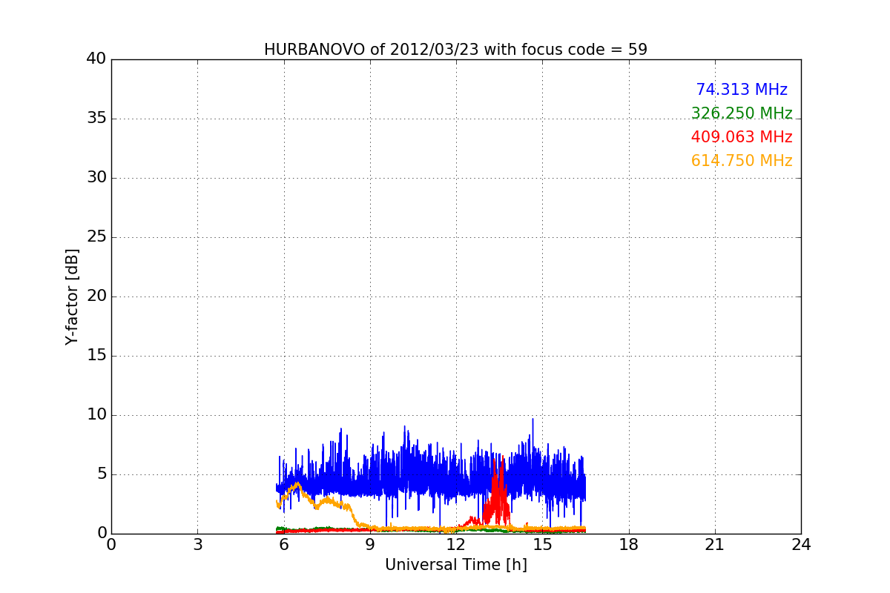The height and width of the screenshot is (593, 890).
Task: Click the Universal Time [h] axis label
Action: 455,565
